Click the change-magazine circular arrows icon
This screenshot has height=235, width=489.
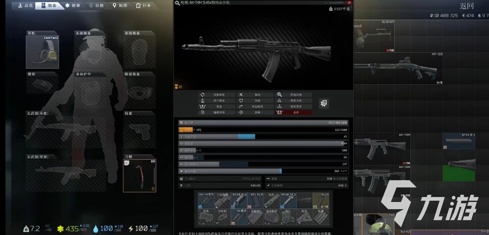(x=202, y=95)
